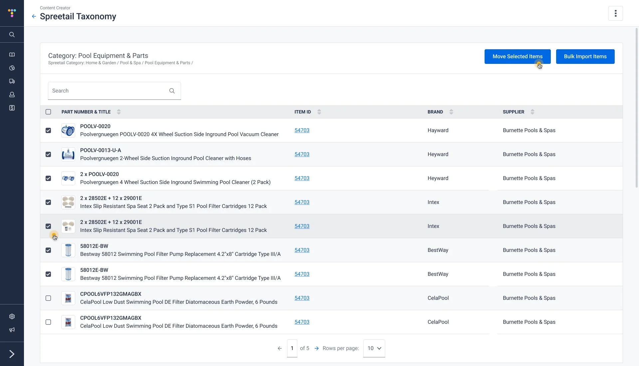Click the delivery truck sidebar icon
This screenshot has width=639, height=366.
[x=12, y=81]
